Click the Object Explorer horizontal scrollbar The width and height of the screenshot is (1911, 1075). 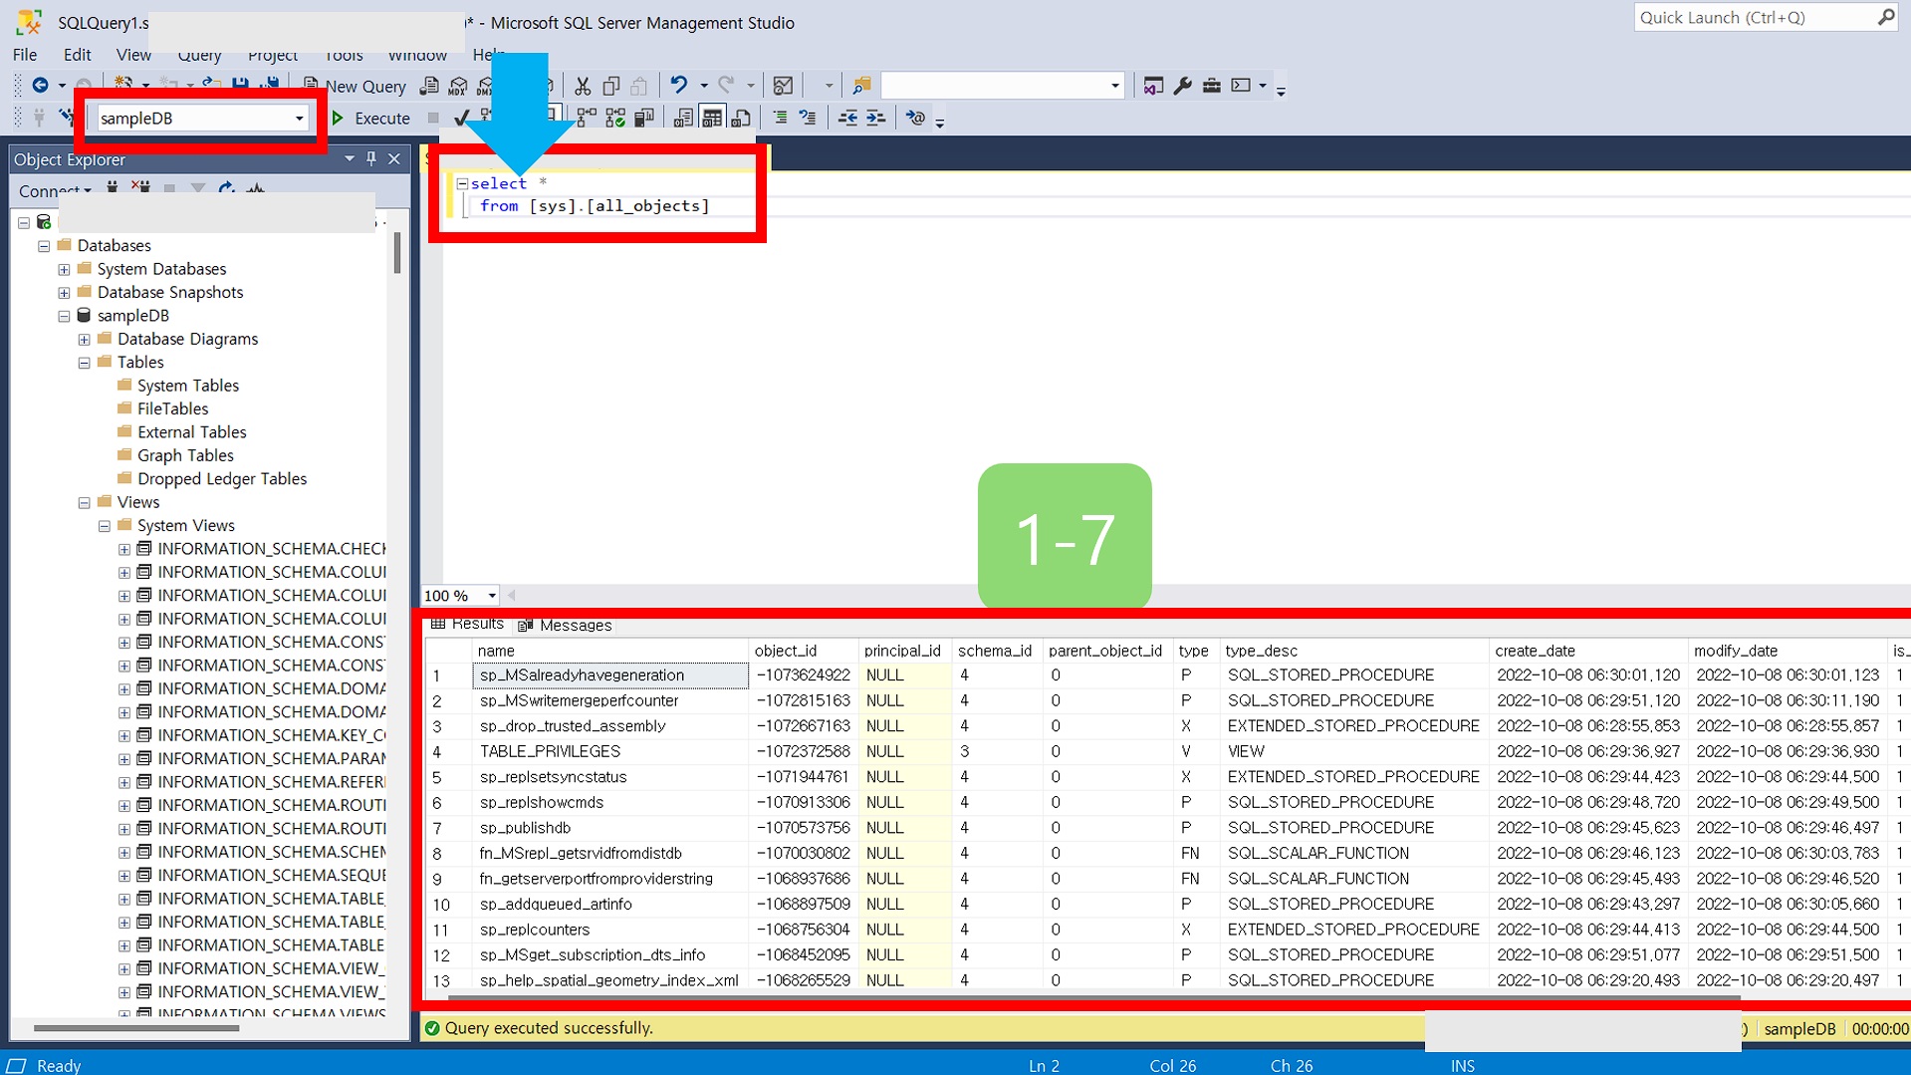(x=136, y=1028)
